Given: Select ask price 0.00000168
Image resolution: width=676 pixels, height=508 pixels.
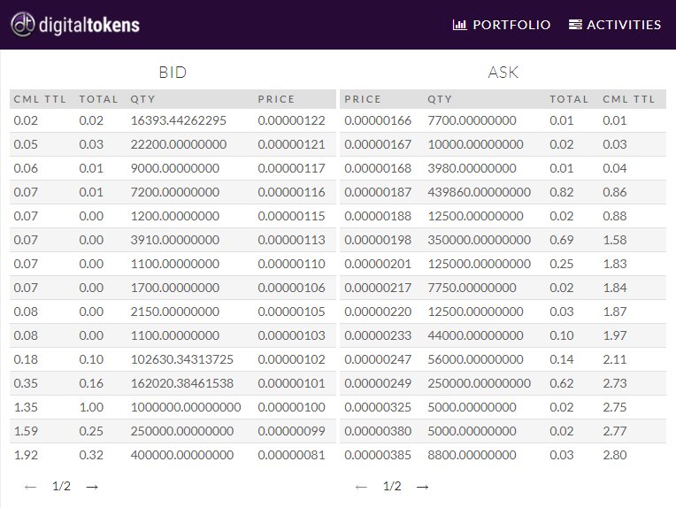Looking at the screenshot, I should 378,168.
